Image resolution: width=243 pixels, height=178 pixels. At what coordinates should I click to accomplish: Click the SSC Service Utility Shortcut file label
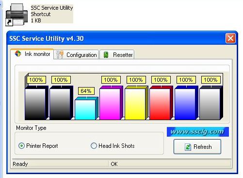pyautogui.click(x=52, y=14)
